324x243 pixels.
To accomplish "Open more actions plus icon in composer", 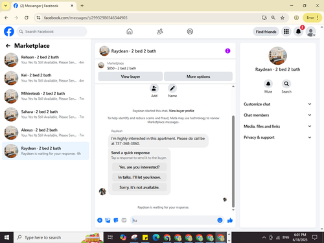I will pyautogui.click(x=100, y=220).
